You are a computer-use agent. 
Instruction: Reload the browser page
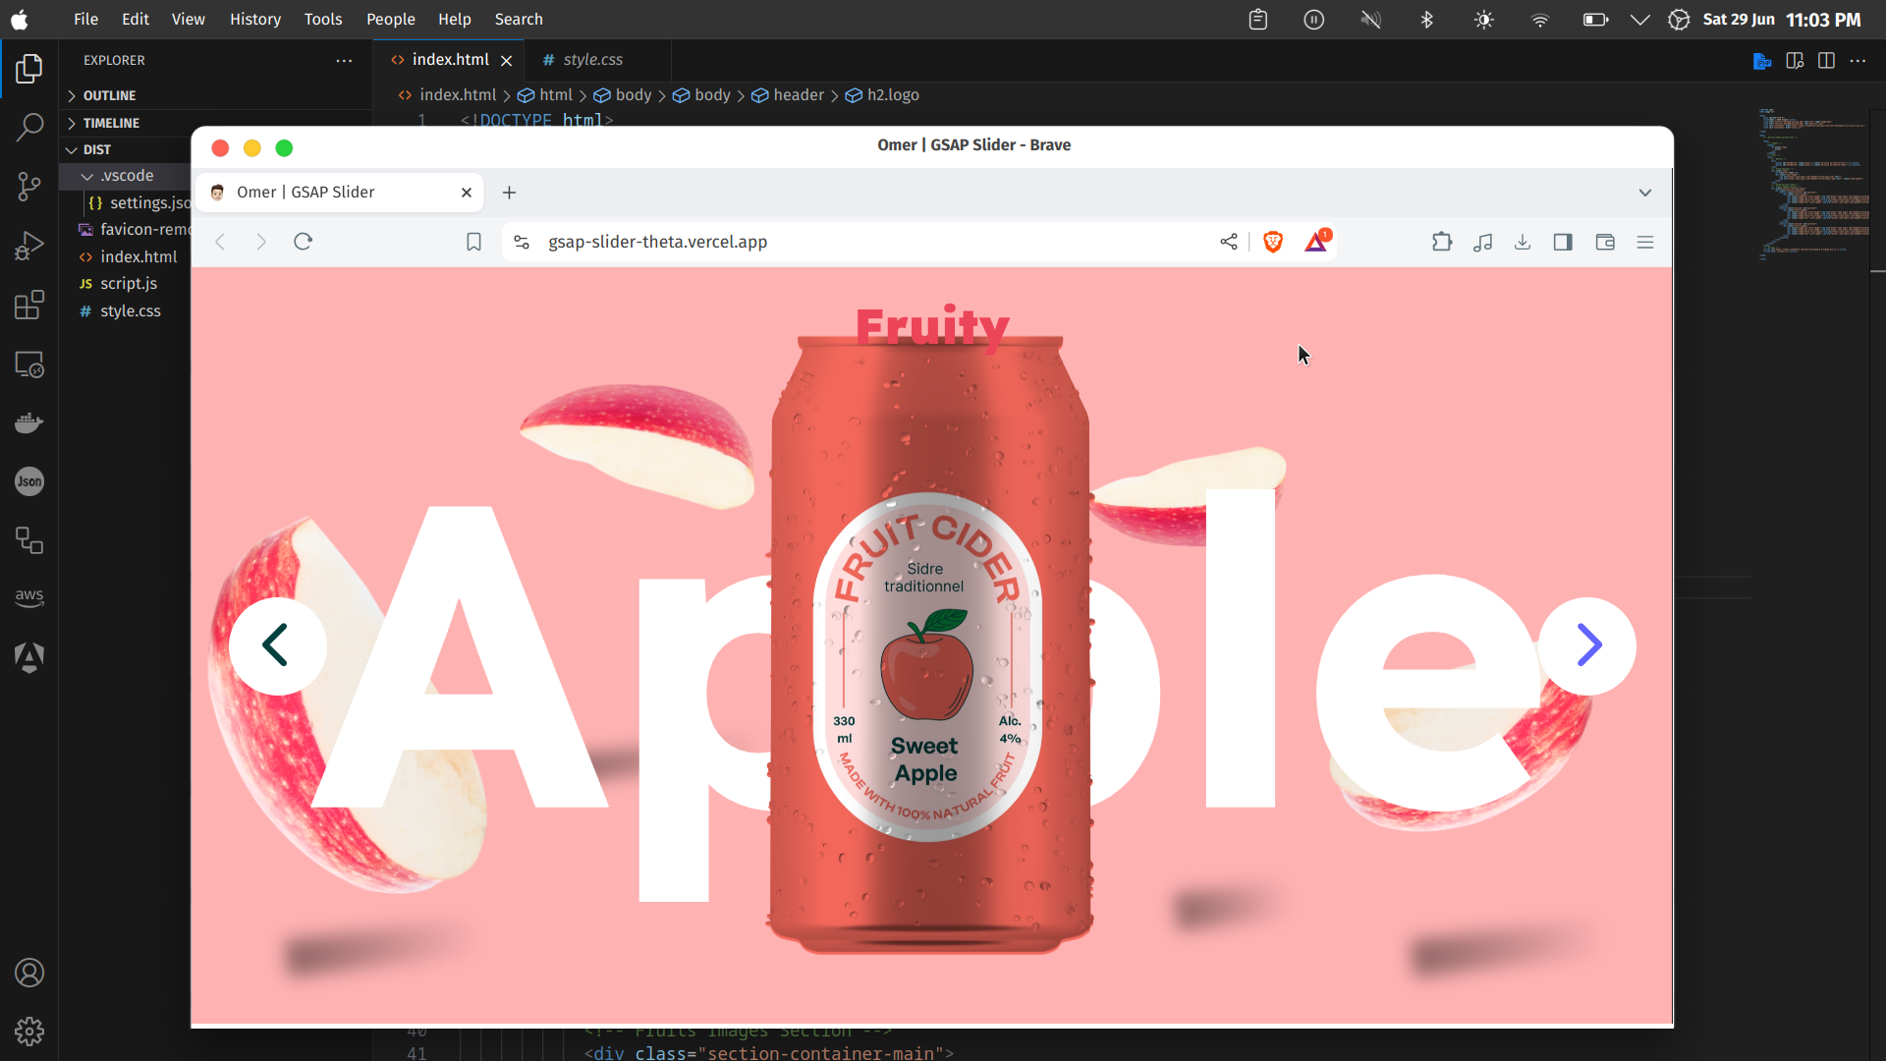(303, 242)
